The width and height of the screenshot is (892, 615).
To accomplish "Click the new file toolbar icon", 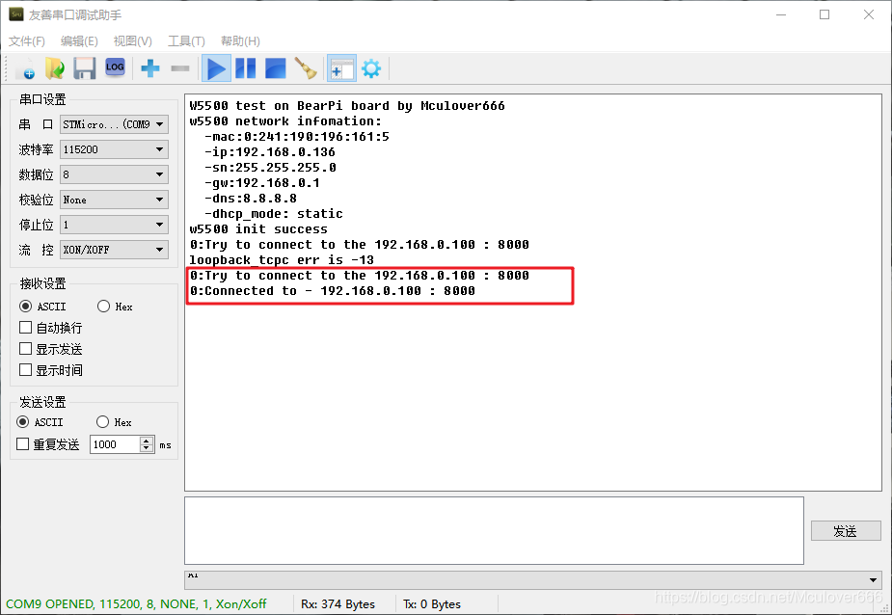I will click(26, 68).
